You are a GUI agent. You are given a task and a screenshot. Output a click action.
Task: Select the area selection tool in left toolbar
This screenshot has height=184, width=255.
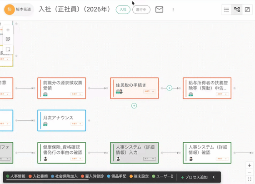click(x=8, y=49)
